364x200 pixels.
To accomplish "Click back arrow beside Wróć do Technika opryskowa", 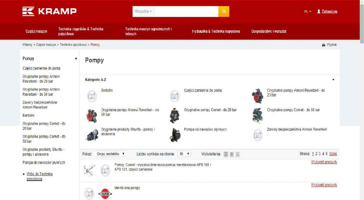I will [24, 174].
